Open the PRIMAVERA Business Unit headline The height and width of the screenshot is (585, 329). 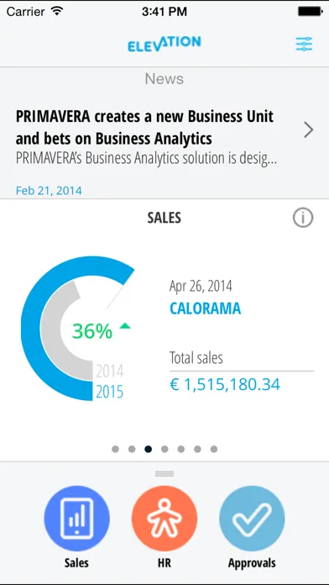coord(144,128)
